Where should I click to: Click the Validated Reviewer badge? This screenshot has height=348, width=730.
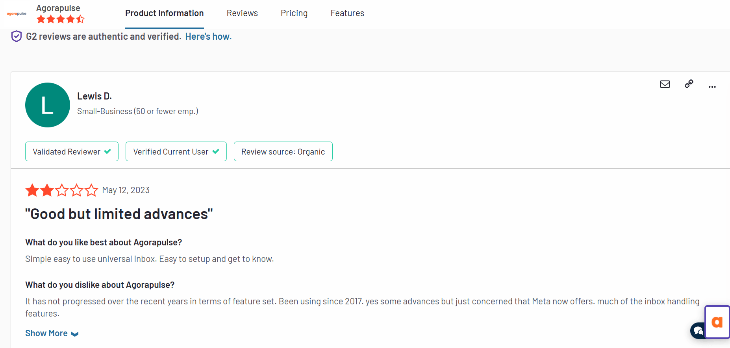pos(72,151)
